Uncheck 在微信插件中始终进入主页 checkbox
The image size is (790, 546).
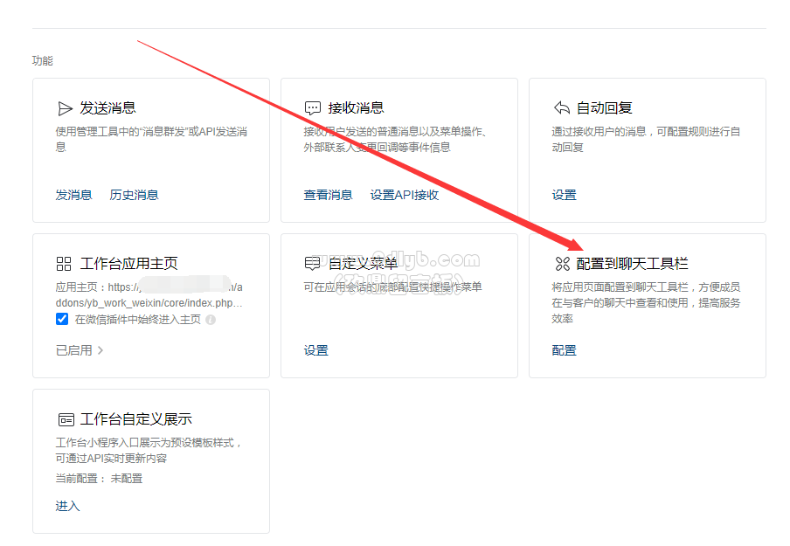pyautogui.click(x=62, y=320)
